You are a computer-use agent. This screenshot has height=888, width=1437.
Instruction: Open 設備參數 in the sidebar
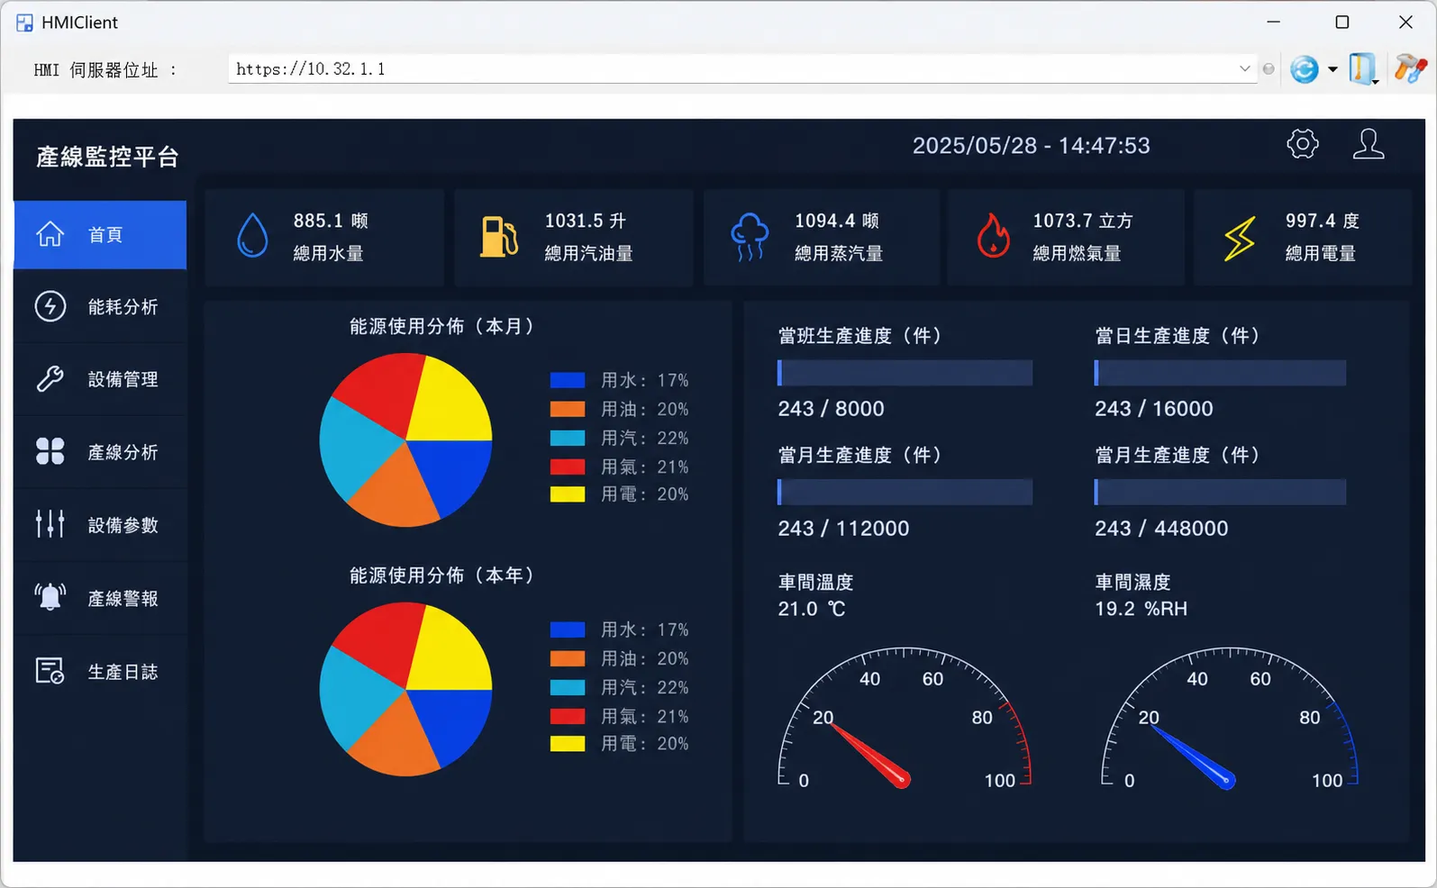click(x=100, y=525)
